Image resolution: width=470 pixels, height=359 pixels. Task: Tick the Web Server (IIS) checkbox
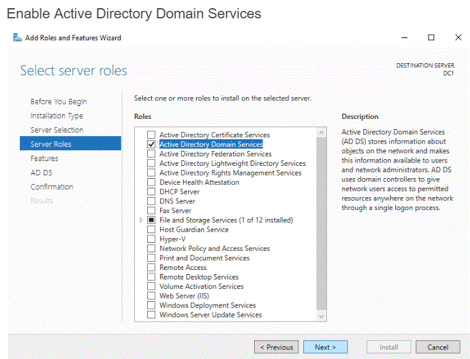[151, 296]
